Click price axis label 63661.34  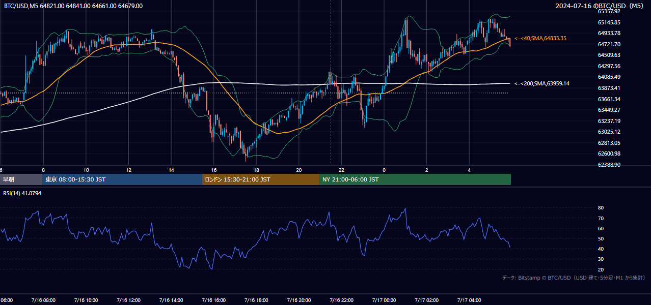609,99
